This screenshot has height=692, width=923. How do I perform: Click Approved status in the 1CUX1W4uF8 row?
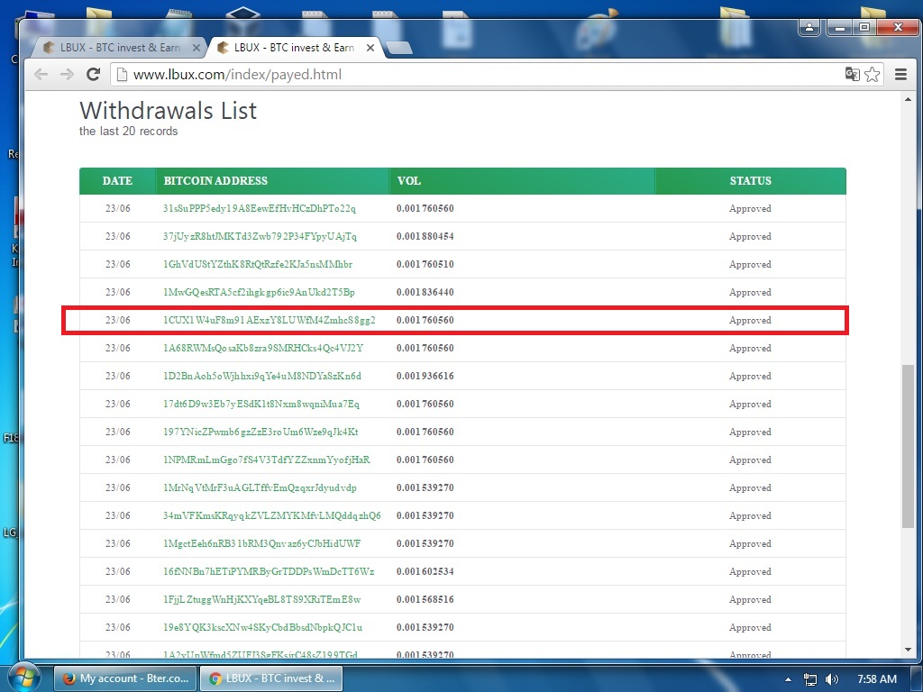coord(750,321)
